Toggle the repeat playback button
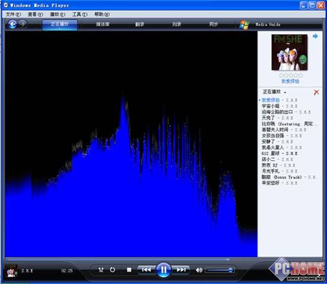Screen dimensions: 327x284 point(112,270)
